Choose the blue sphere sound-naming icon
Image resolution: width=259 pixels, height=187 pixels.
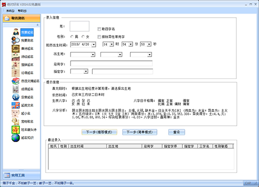(16, 97)
